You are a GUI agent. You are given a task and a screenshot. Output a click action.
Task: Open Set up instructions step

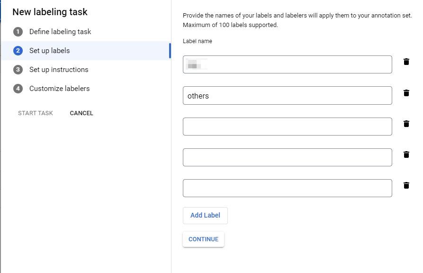pos(59,70)
